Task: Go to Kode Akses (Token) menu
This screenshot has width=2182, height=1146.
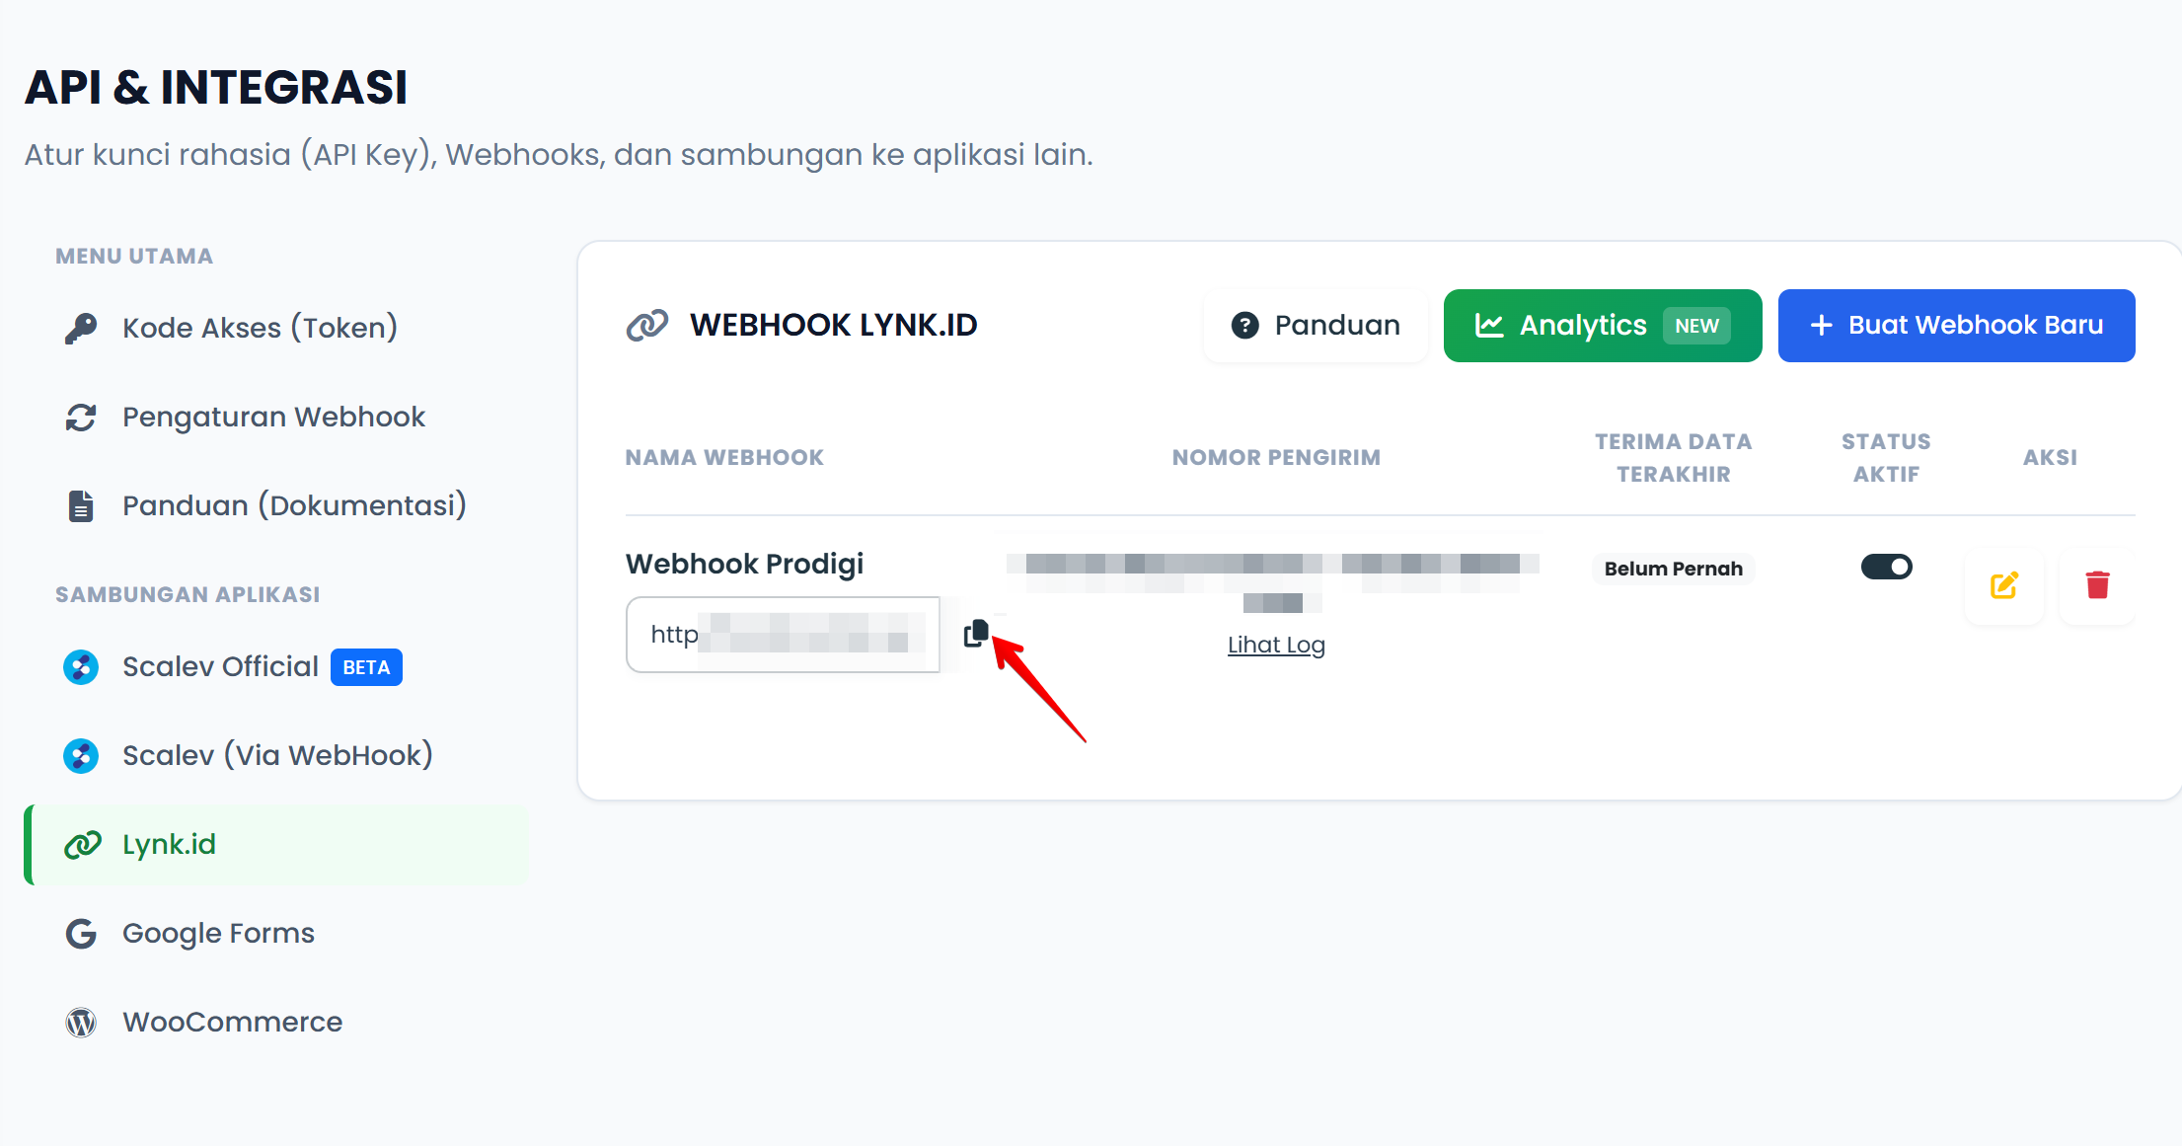Action: 260,328
